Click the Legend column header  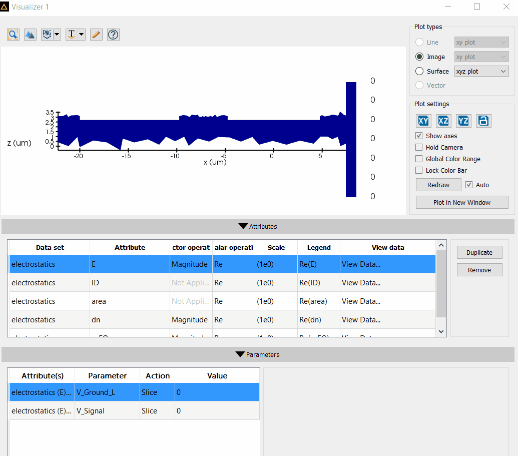coord(319,247)
